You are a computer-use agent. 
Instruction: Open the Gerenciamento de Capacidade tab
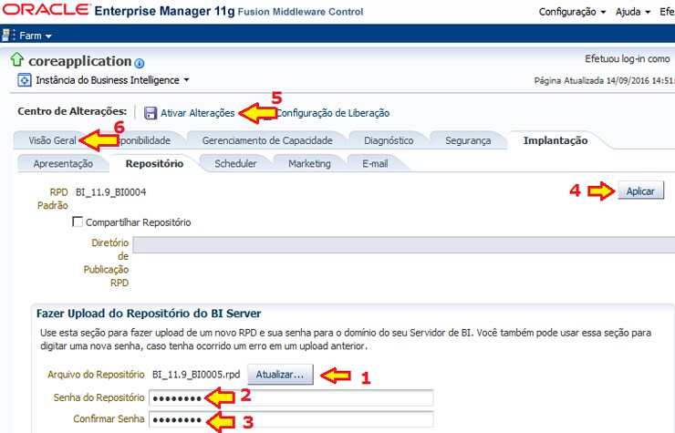(x=267, y=140)
